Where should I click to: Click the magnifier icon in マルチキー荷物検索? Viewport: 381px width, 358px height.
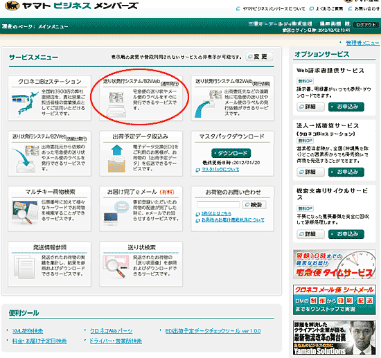(x=25, y=213)
